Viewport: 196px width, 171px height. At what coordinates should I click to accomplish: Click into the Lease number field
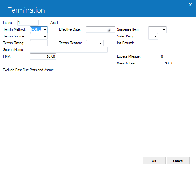(x=28, y=23)
